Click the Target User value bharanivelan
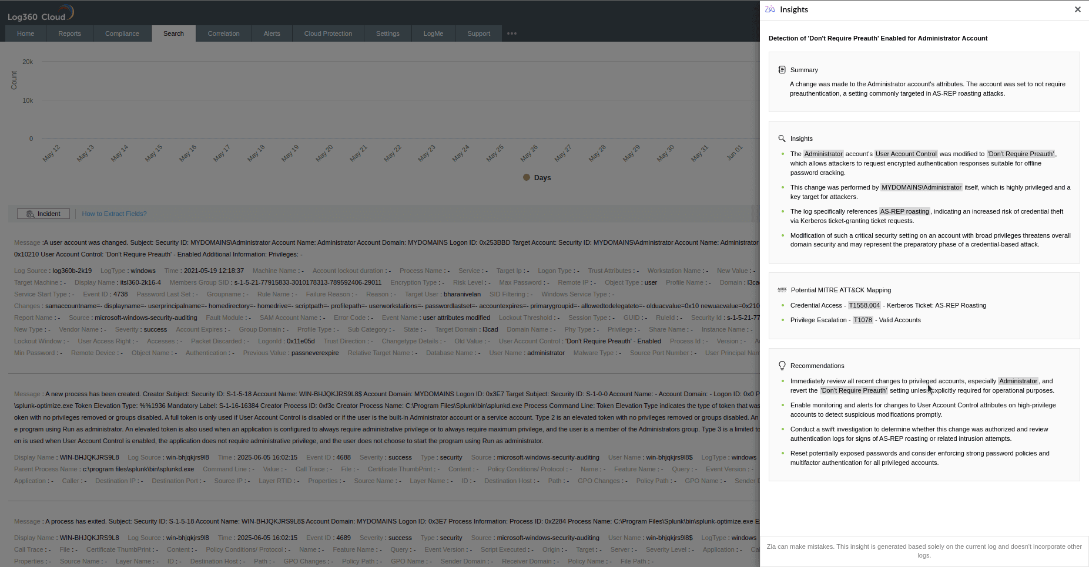 tap(462, 294)
